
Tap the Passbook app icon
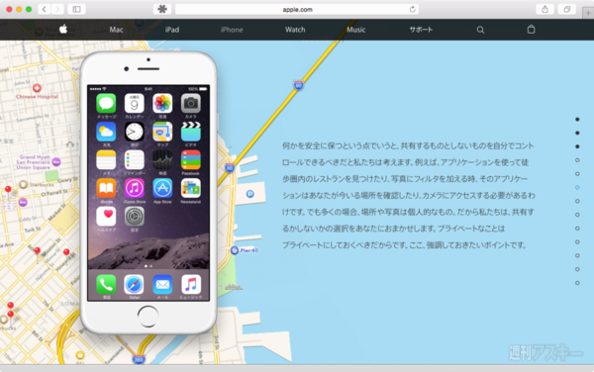pos(190,159)
